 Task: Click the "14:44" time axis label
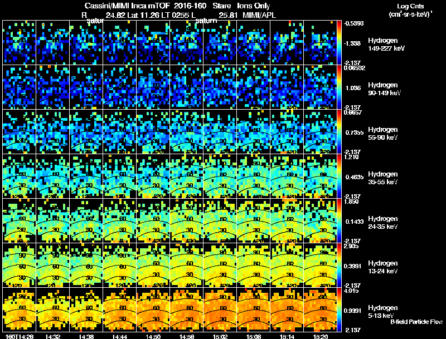pos(120,337)
